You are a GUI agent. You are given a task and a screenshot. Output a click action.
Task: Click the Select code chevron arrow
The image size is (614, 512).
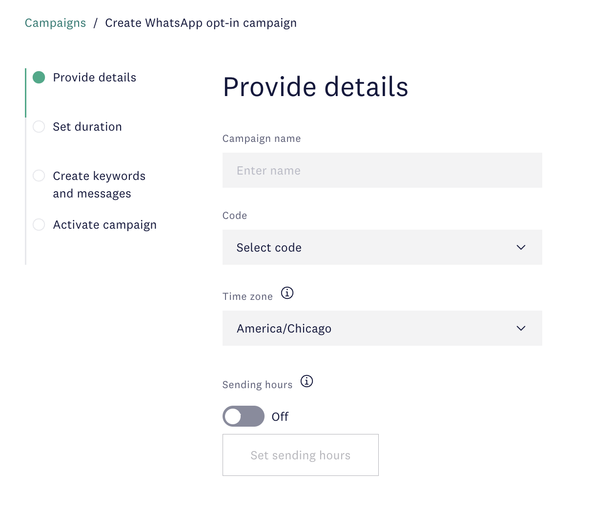coord(521,247)
